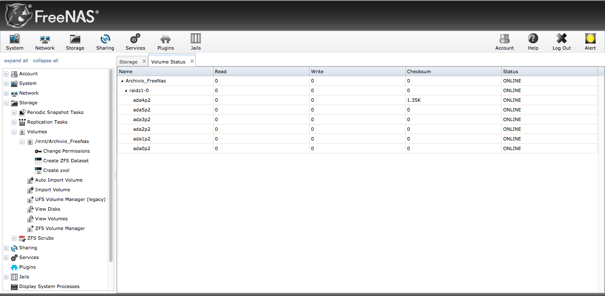Select the Volume Status tab
This screenshot has height=296, width=605.
(x=168, y=62)
